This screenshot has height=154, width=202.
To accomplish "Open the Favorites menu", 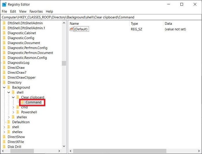I will pos(36,11).
